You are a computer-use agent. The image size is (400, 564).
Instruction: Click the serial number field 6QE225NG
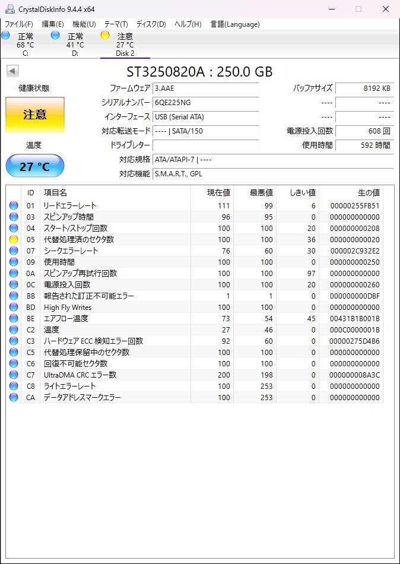tap(206, 103)
